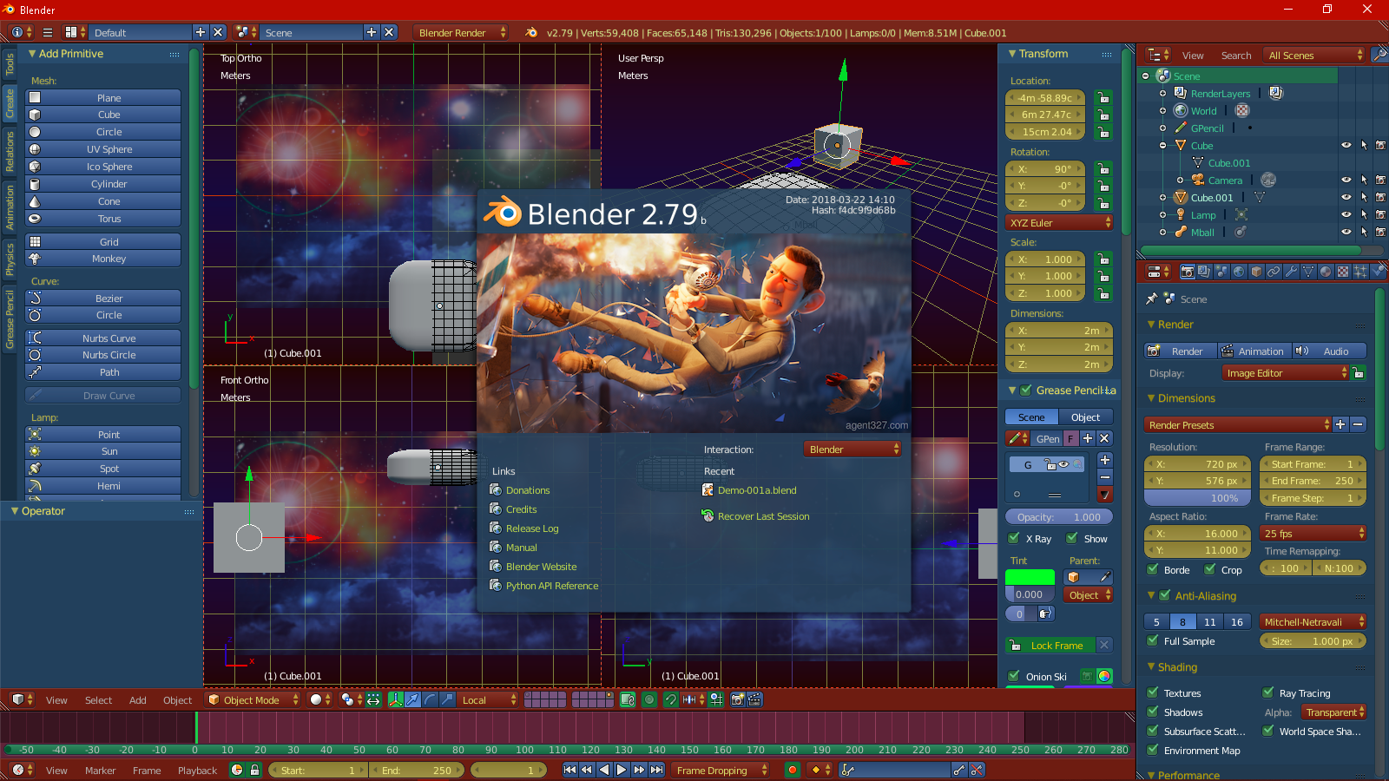
Task: Click the green Tint color swatch
Action: tap(1030, 577)
